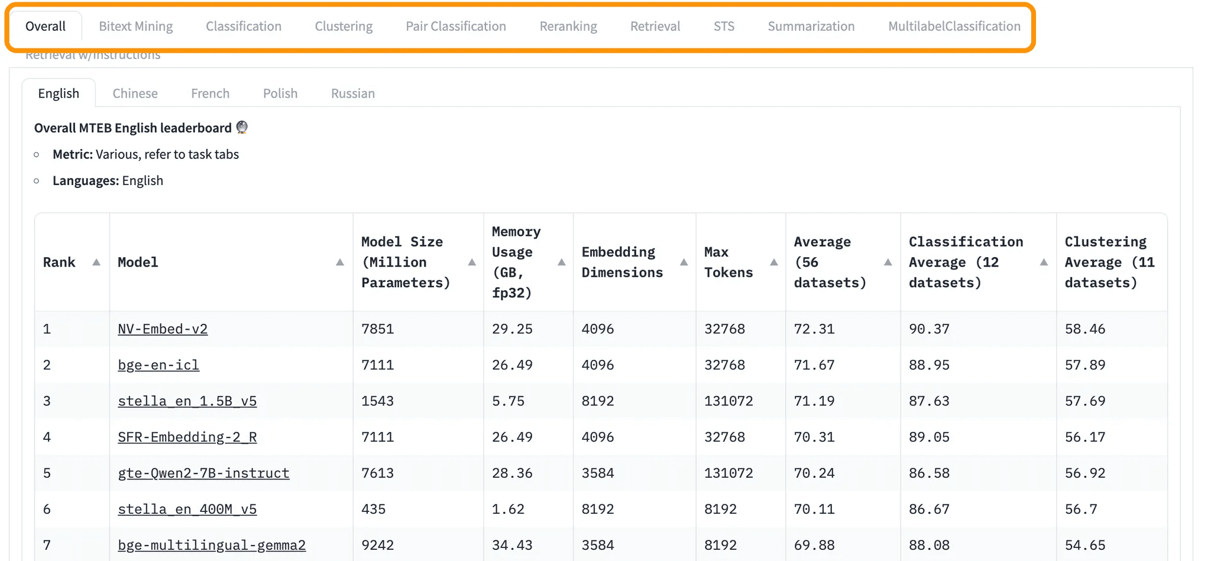Sort by Embedding Dimensions arrow
1211x561 pixels.
(684, 262)
